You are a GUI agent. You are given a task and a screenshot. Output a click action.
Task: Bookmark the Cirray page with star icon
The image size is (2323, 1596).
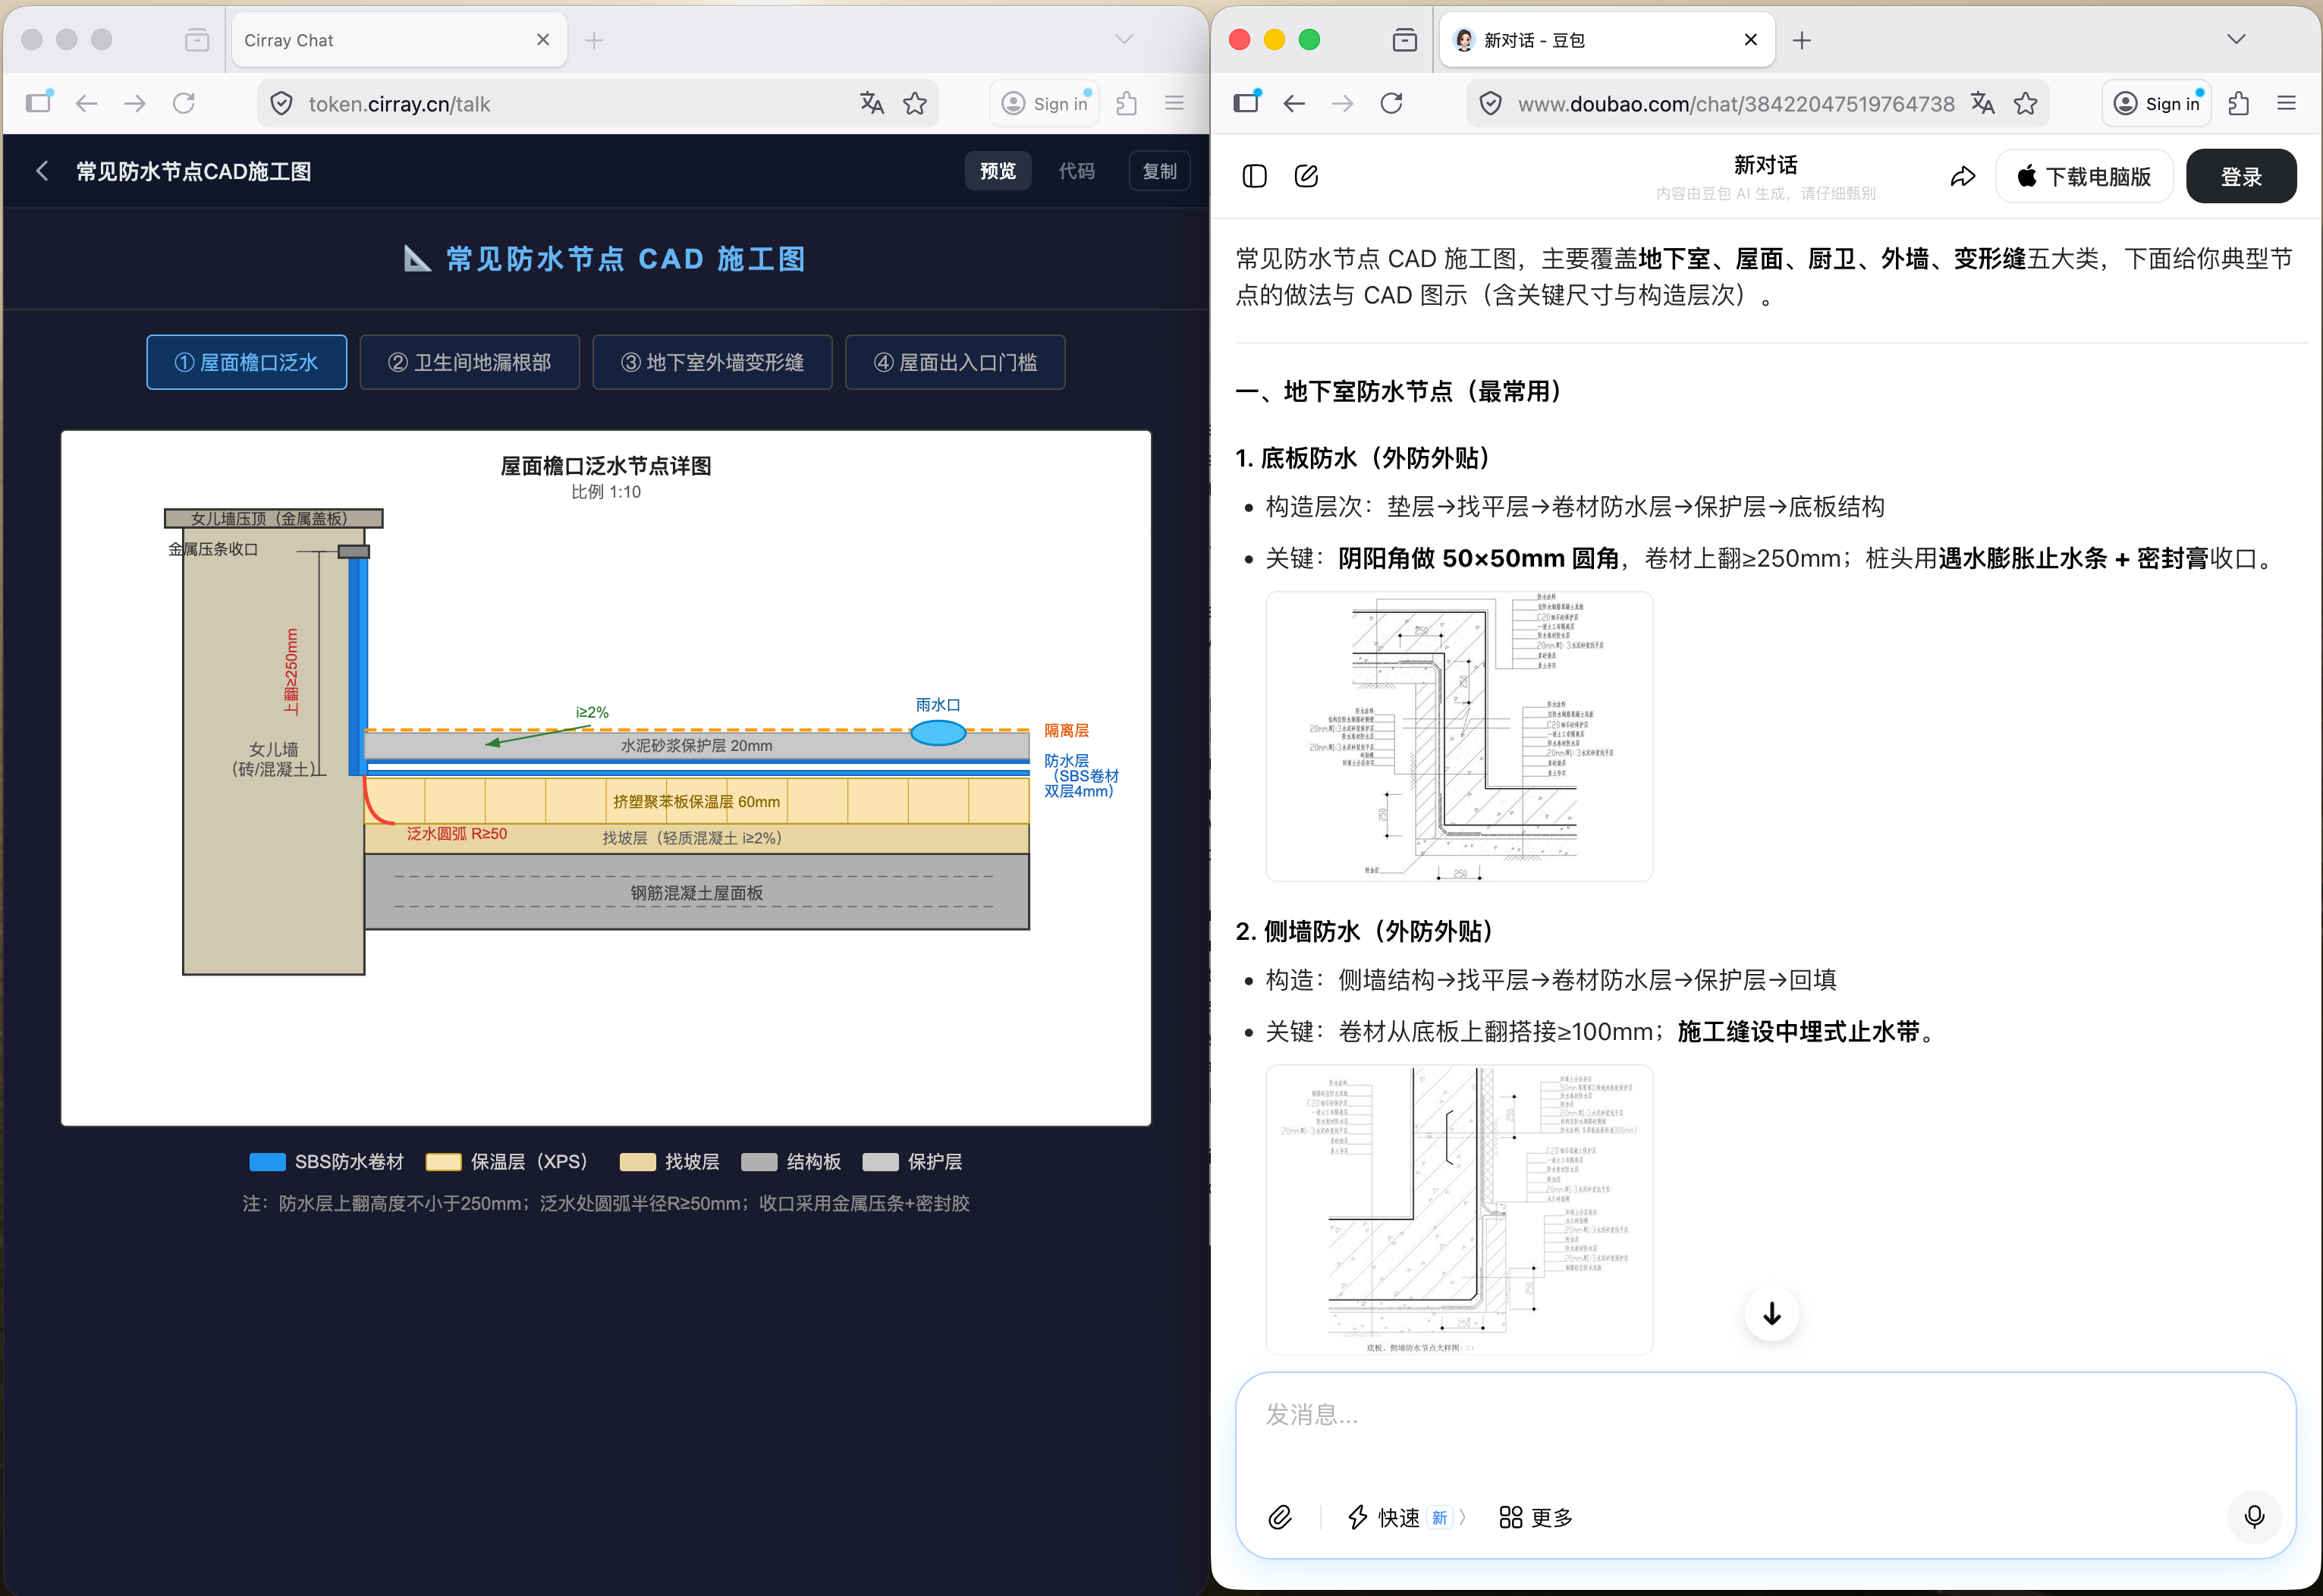point(915,103)
